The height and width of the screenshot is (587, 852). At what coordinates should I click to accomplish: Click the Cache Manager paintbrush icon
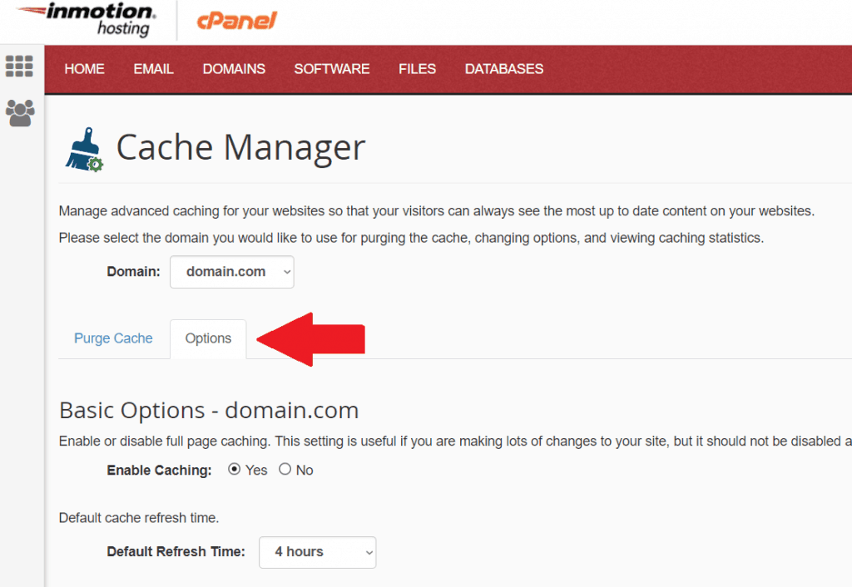pyautogui.click(x=83, y=148)
